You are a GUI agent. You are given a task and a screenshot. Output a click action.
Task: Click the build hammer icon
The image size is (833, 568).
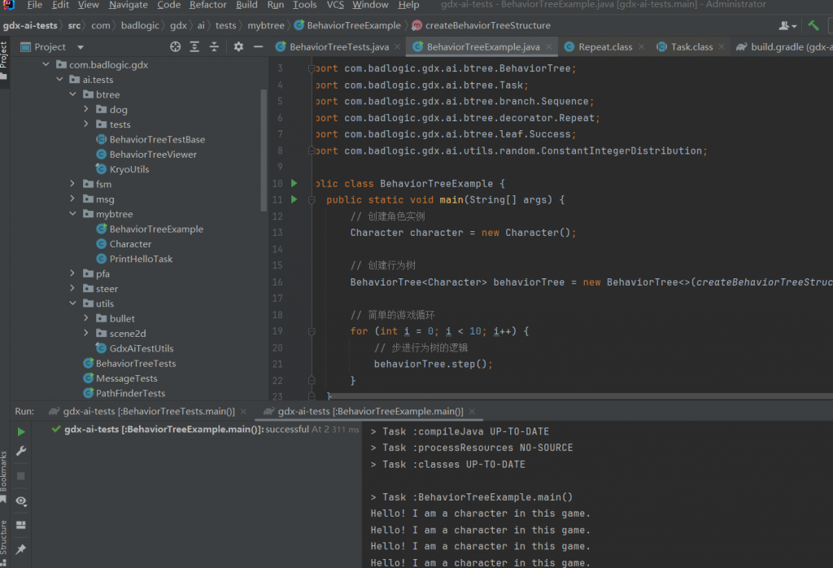813,26
